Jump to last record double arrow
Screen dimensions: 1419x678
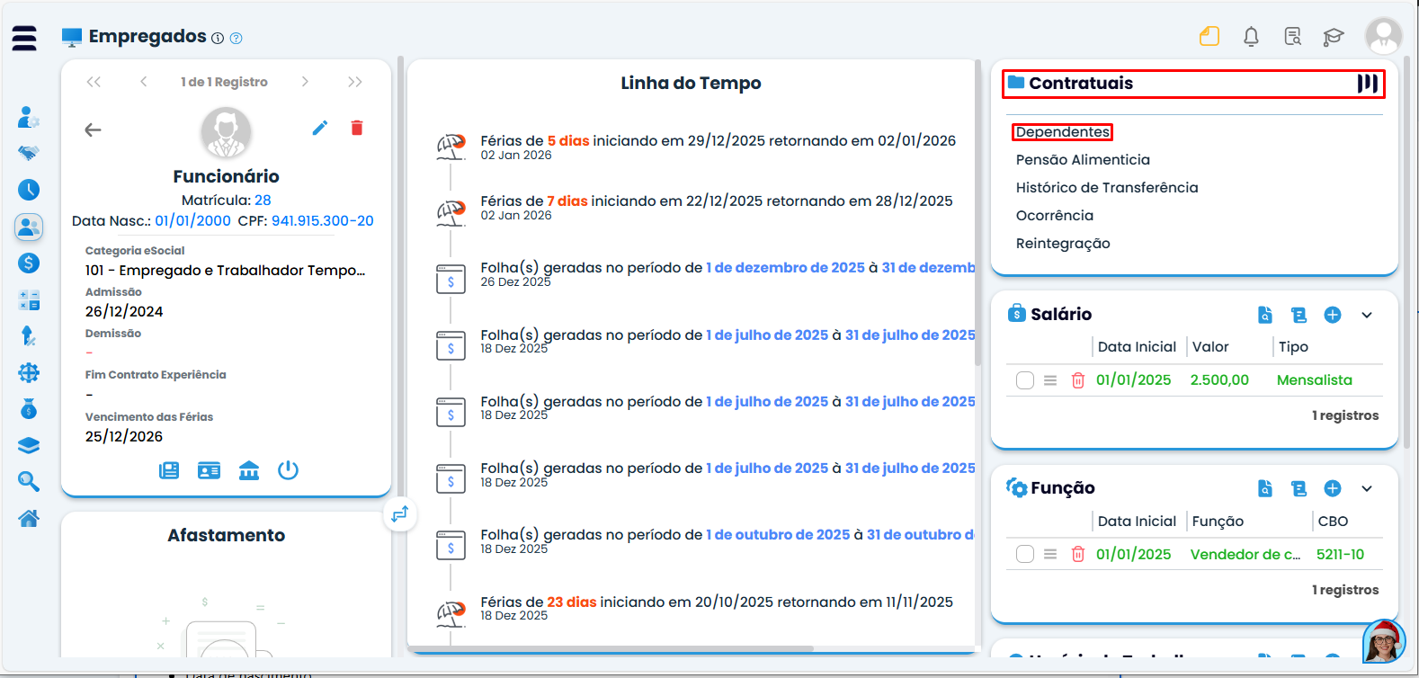[355, 82]
